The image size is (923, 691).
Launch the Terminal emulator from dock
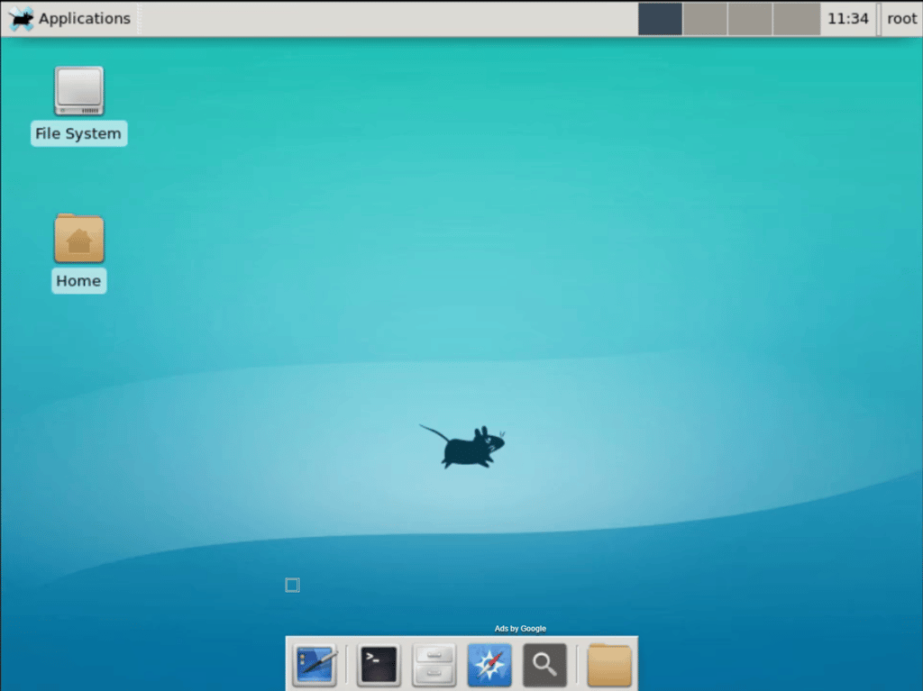coord(378,665)
